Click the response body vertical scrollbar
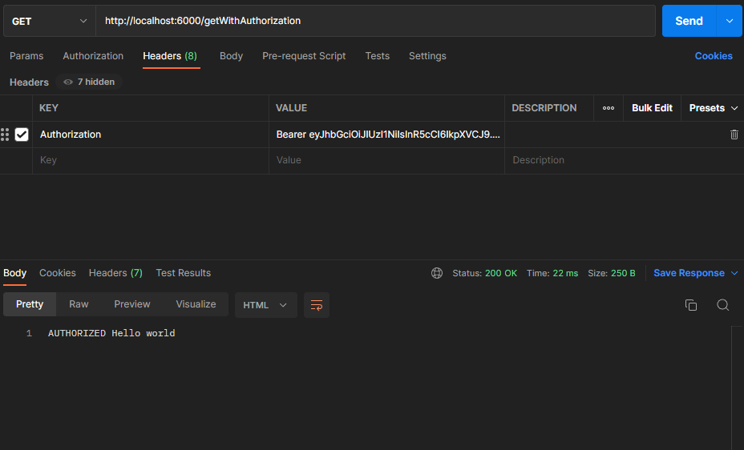 pos(737,388)
